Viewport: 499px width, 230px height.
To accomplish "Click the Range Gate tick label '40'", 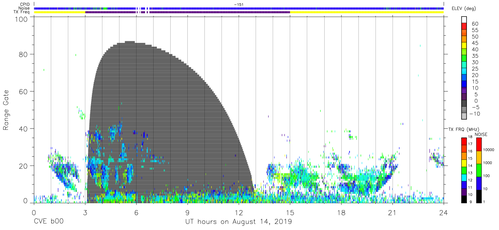I will (x=23, y=129).
